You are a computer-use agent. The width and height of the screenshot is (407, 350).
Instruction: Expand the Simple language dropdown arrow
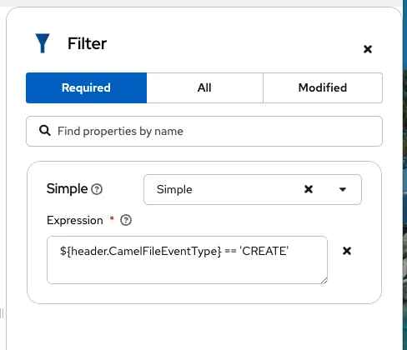click(343, 189)
